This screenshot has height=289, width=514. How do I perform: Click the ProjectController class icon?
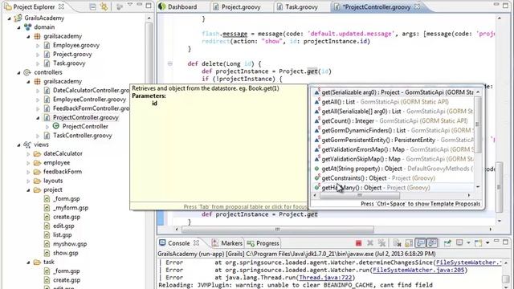56,126
